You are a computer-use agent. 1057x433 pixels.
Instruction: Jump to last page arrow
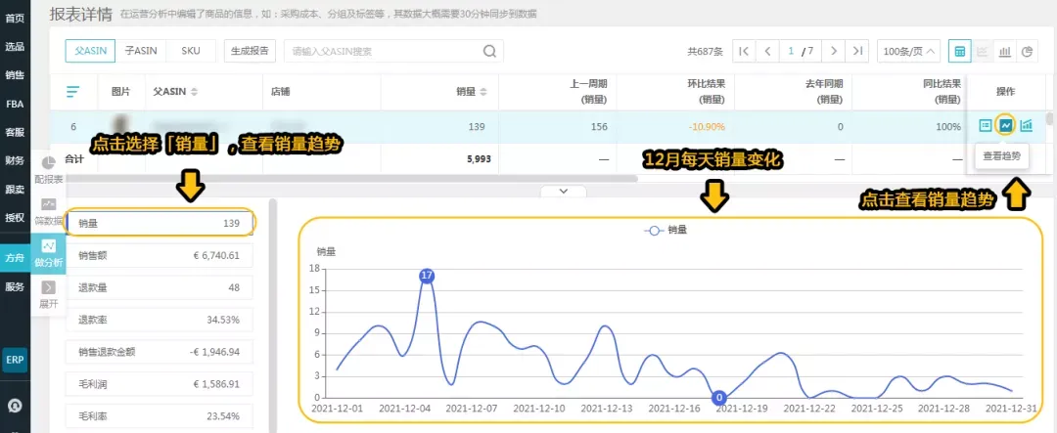(x=856, y=51)
